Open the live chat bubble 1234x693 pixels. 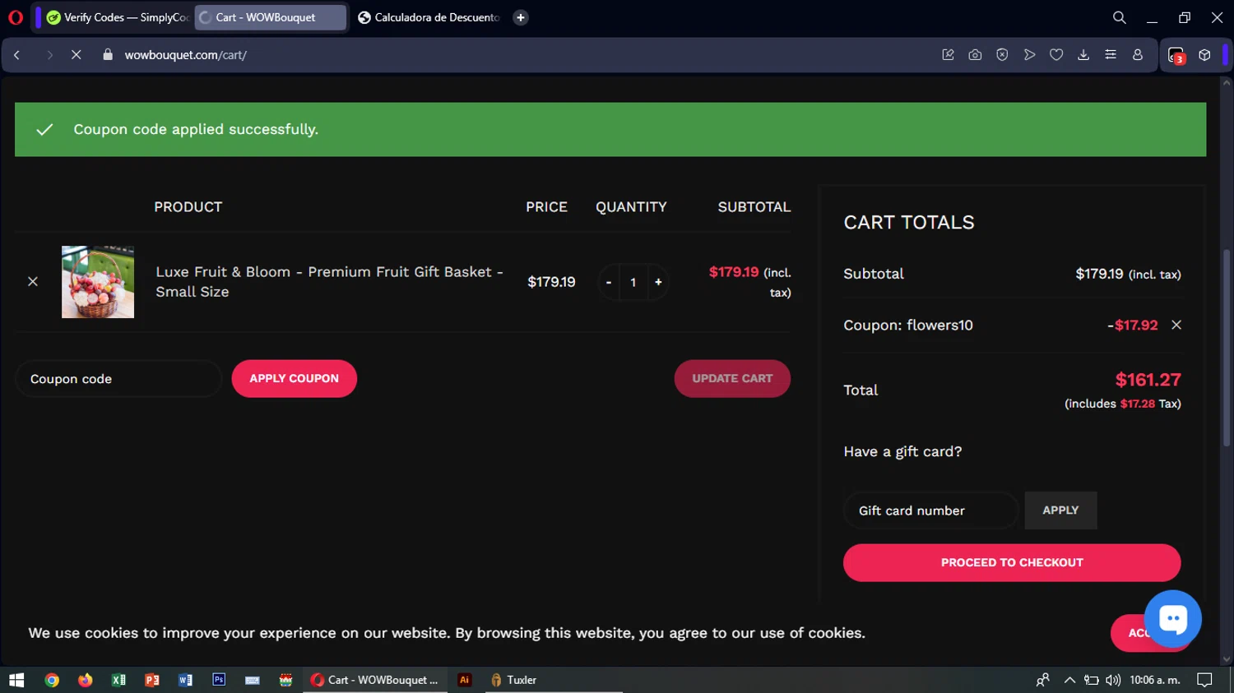pos(1172,619)
